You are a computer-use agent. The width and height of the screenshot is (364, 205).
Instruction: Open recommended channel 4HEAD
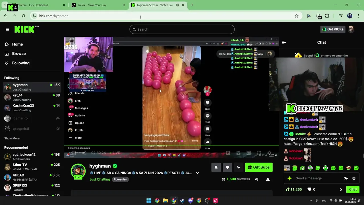[32, 177]
